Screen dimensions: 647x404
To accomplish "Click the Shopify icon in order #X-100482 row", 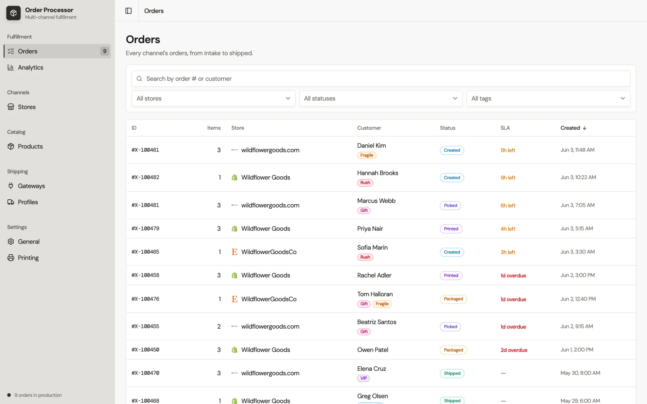I will click(x=234, y=177).
